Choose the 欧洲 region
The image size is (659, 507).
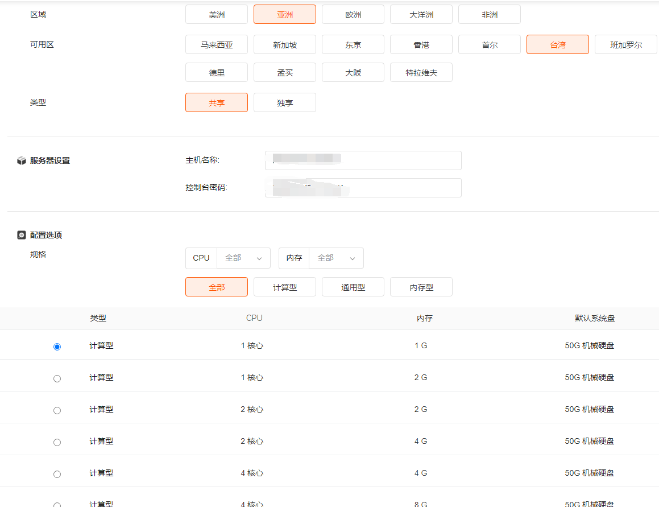[x=353, y=15]
